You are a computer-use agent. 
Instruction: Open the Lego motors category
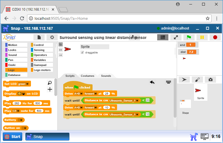[x=42, y=70]
